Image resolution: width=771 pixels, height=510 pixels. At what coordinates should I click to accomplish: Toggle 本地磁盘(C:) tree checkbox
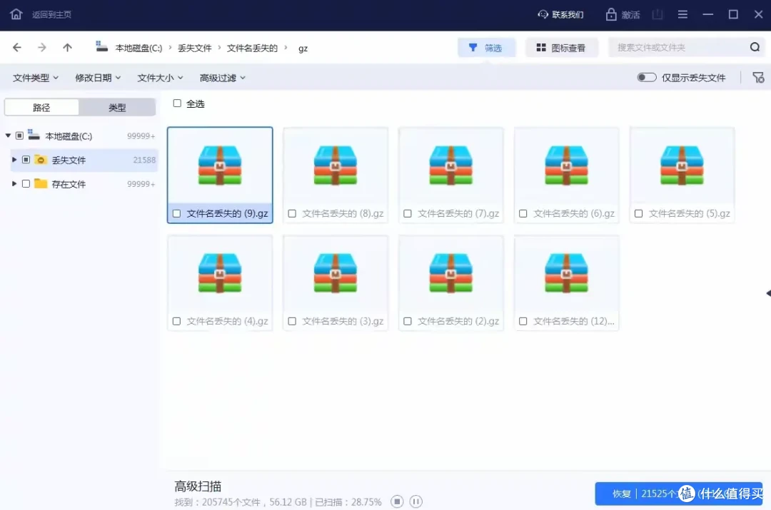click(x=20, y=136)
